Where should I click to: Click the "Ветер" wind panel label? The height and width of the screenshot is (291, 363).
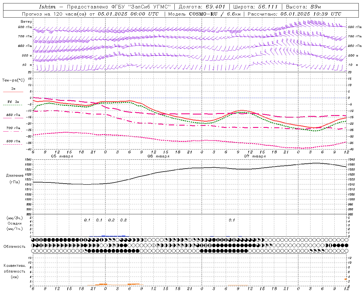pos(26,22)
